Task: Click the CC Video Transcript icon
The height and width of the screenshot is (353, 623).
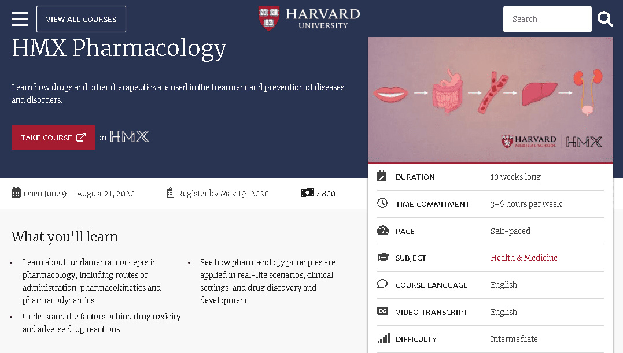Action: click(382, 311)
